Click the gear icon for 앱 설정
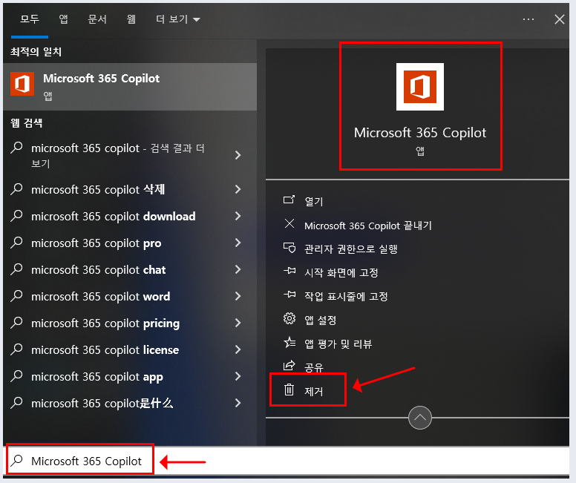 click(289, 318)
